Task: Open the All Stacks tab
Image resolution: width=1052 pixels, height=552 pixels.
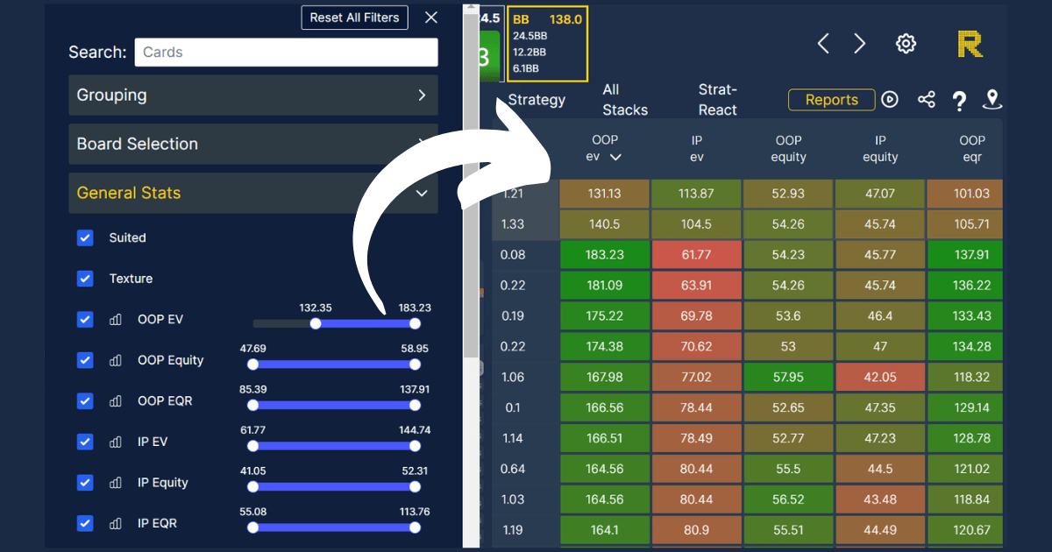Action: pyautogui.click(x=625, y=100)
